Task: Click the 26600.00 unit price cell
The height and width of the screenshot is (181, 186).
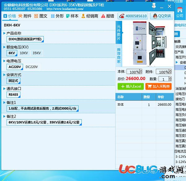Action: tap(164, 105)
